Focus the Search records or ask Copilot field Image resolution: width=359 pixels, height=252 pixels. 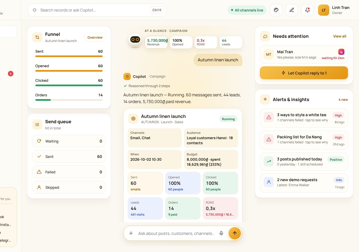[97, 10]
